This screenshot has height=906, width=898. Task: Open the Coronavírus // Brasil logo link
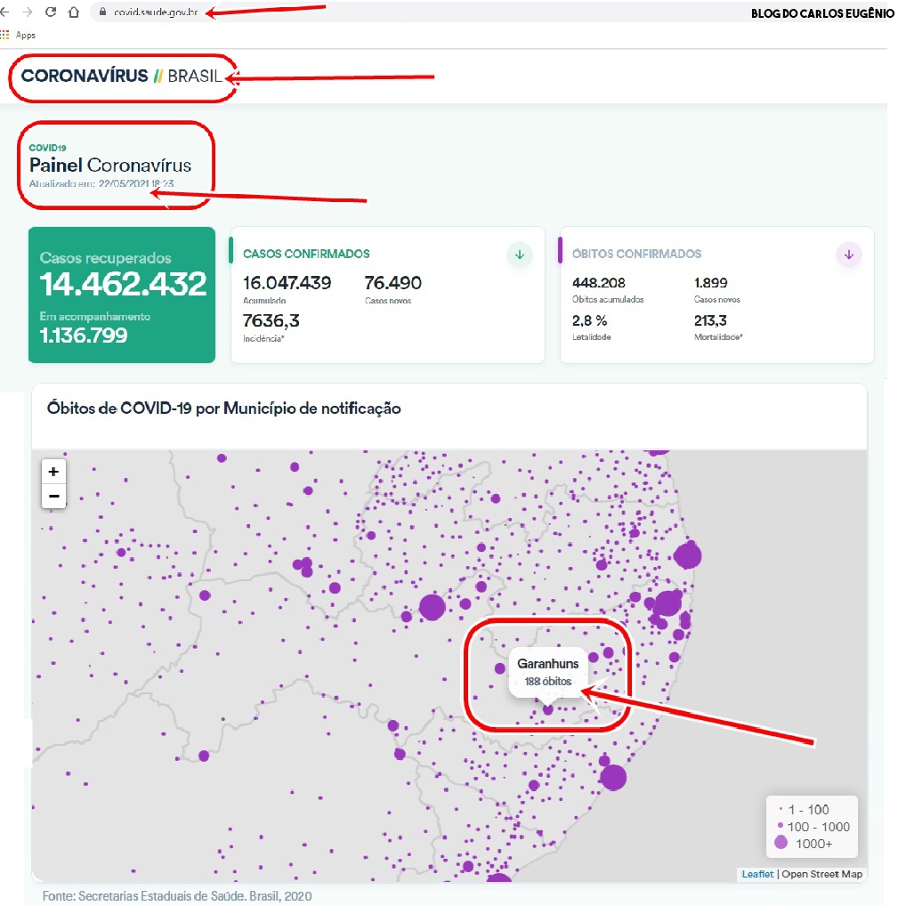click(121, 77)
